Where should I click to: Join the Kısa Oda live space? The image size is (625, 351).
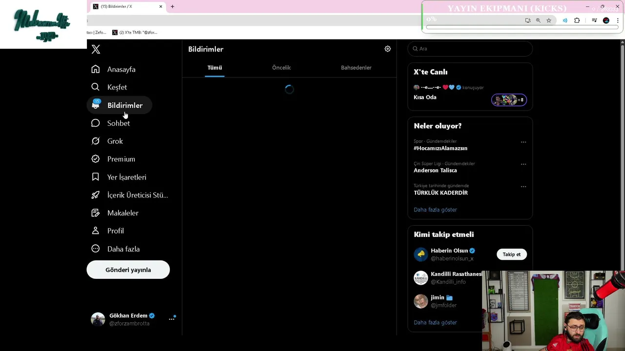425,97
